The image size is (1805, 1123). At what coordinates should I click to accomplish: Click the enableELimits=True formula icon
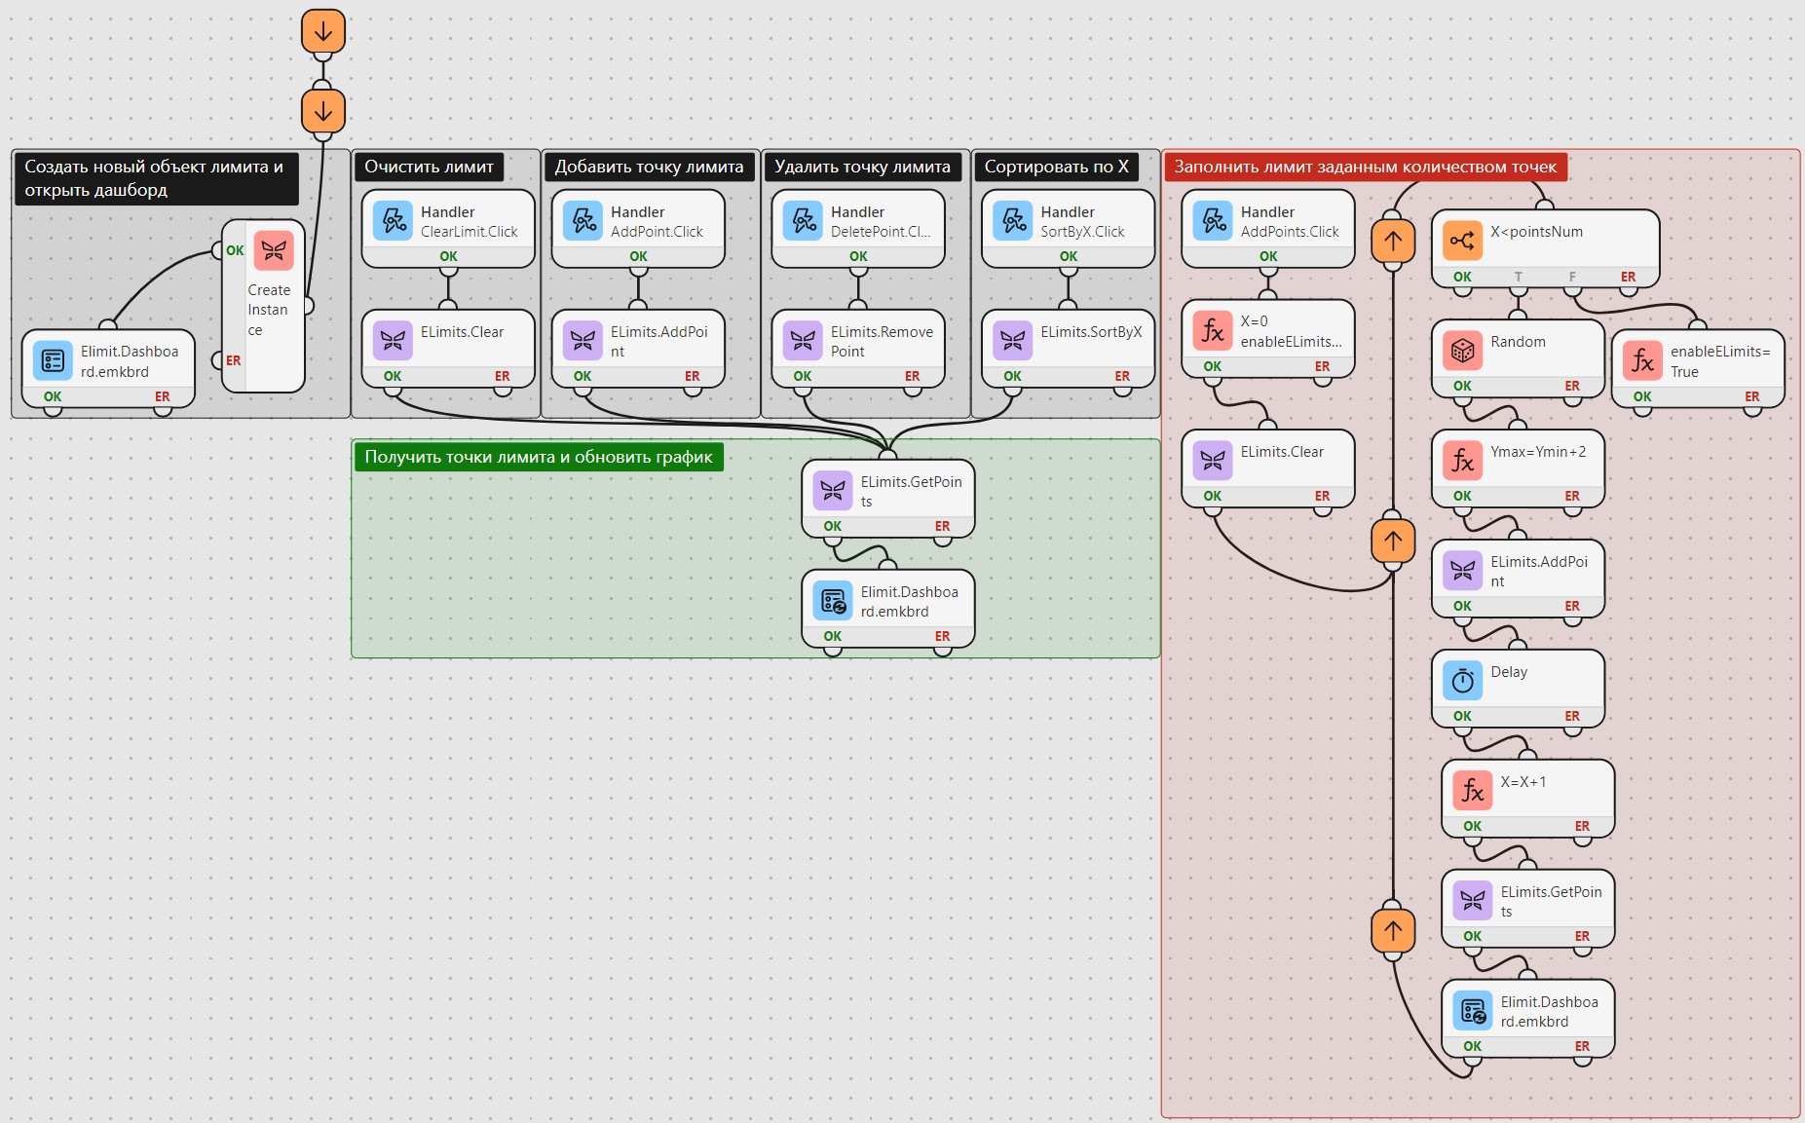click(x=1642, y=360)
